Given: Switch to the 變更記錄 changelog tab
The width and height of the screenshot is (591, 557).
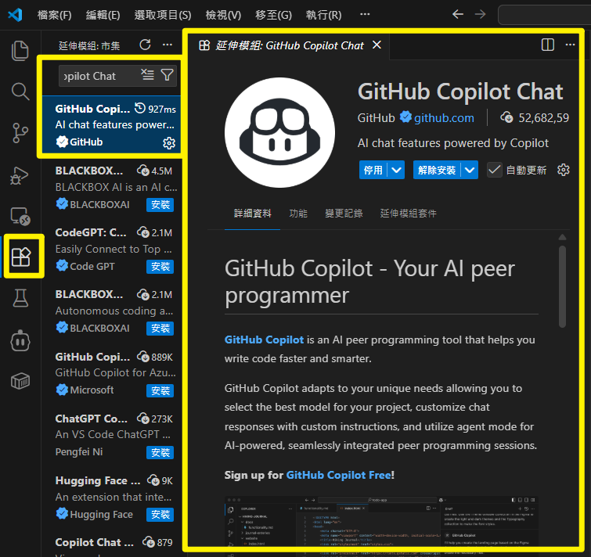Looking at the screenshot, I should (344, 213).
